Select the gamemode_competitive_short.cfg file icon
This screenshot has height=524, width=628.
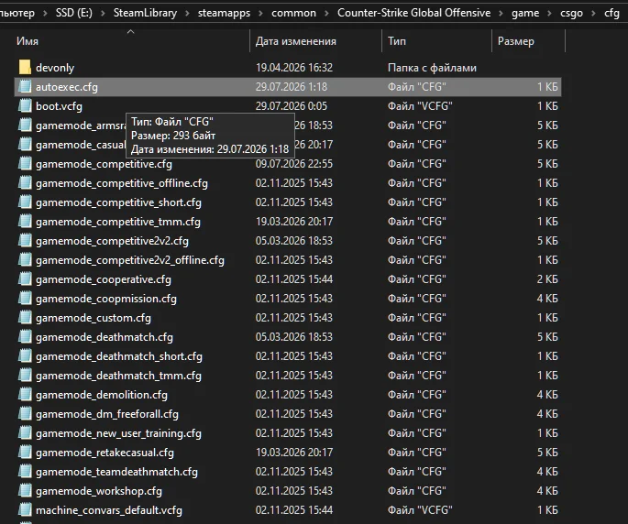click(x=25, y=202)
